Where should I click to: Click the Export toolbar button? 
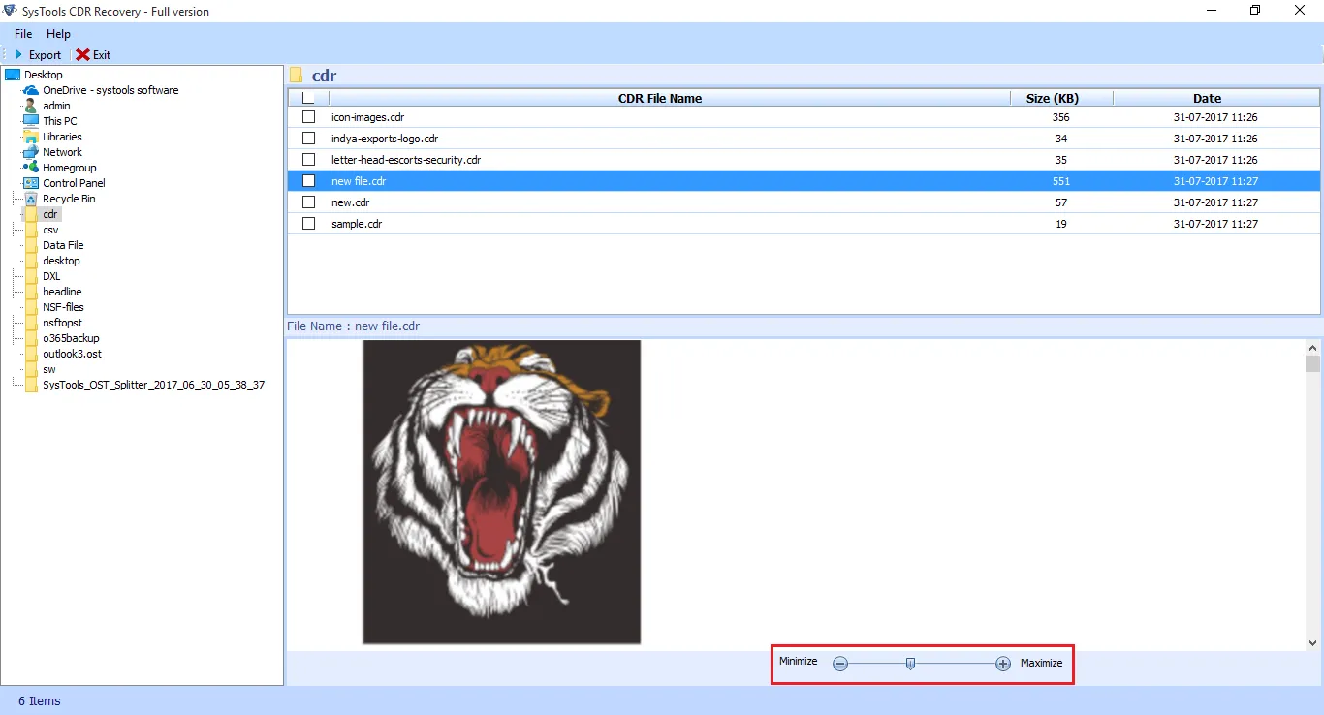[x=37, y=55]
